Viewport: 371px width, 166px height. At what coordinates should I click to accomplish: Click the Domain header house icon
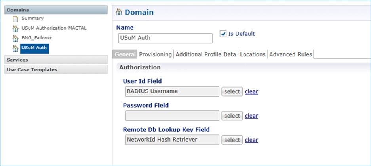coord(119,12)
